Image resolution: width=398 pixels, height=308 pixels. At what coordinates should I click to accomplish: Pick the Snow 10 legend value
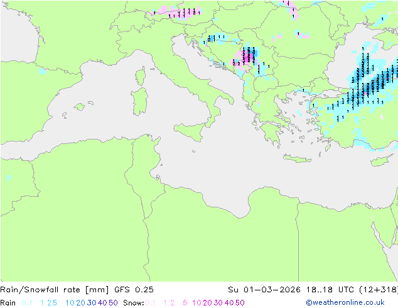click(196, 303)
